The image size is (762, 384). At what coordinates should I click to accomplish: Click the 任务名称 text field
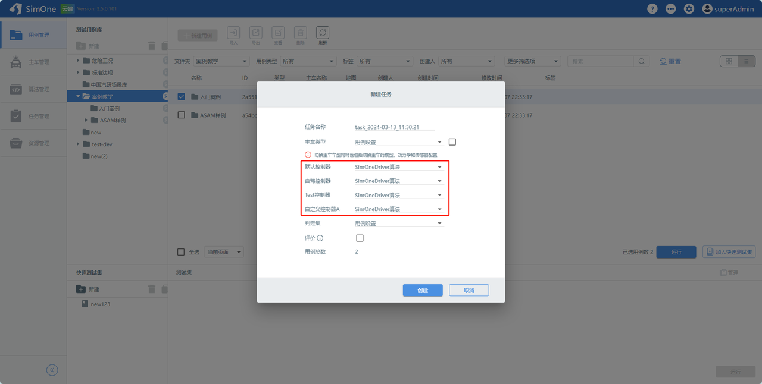394,127
